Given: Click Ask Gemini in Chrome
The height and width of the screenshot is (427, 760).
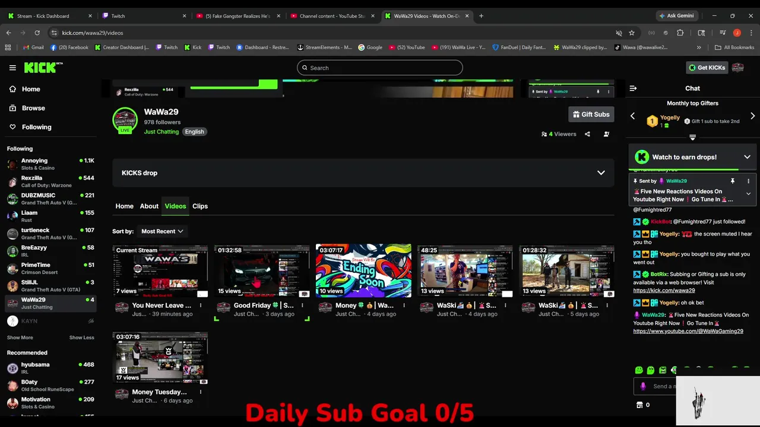Looking at the screenshot, I should click(676, 16).
